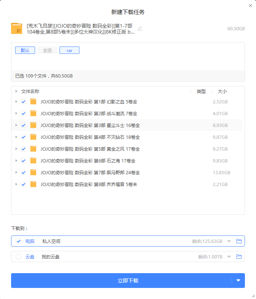The width and height of the screenshot is (256, 299).
Task: Click folder icon of 第2部 战斗潮流
Action: 33,113
